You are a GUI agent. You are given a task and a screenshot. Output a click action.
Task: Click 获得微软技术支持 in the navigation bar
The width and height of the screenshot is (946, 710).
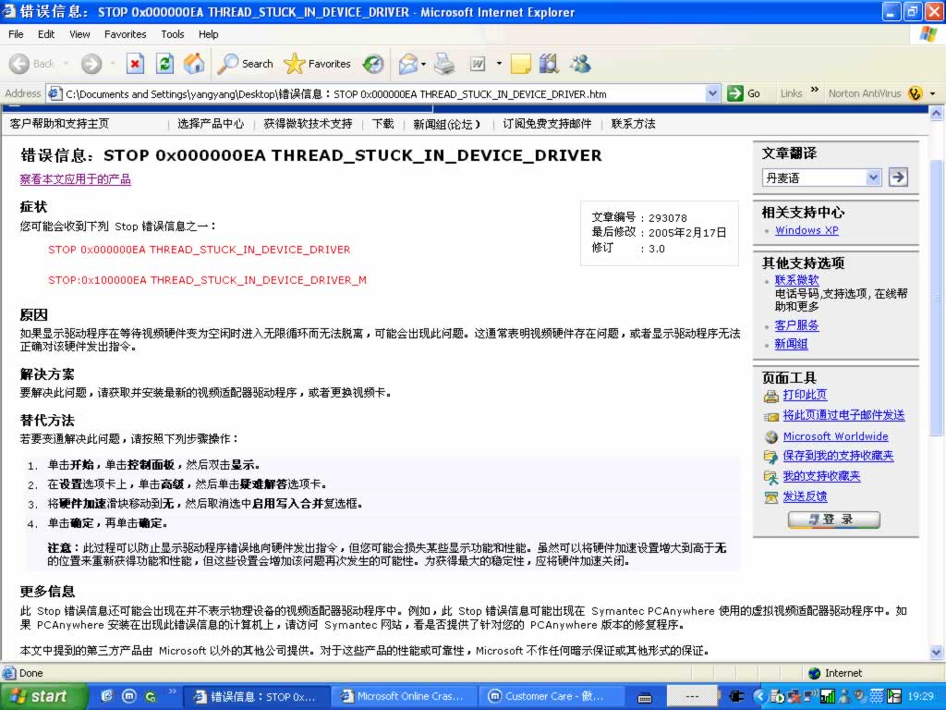pyautogui.click(x=308, y=124)
